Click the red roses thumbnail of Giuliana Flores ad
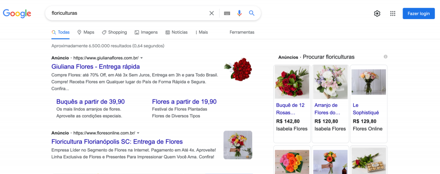440x174 pixels. tap(238, 69)
